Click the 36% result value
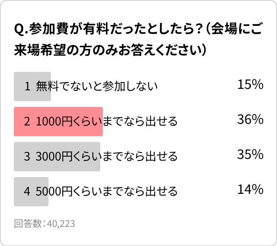Screen dimensions: 277x246 tap(250, 120)
